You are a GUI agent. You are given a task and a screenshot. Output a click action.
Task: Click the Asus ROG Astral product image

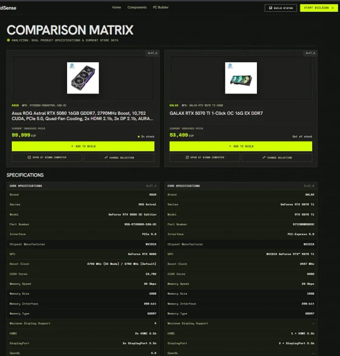pos(83,78)
